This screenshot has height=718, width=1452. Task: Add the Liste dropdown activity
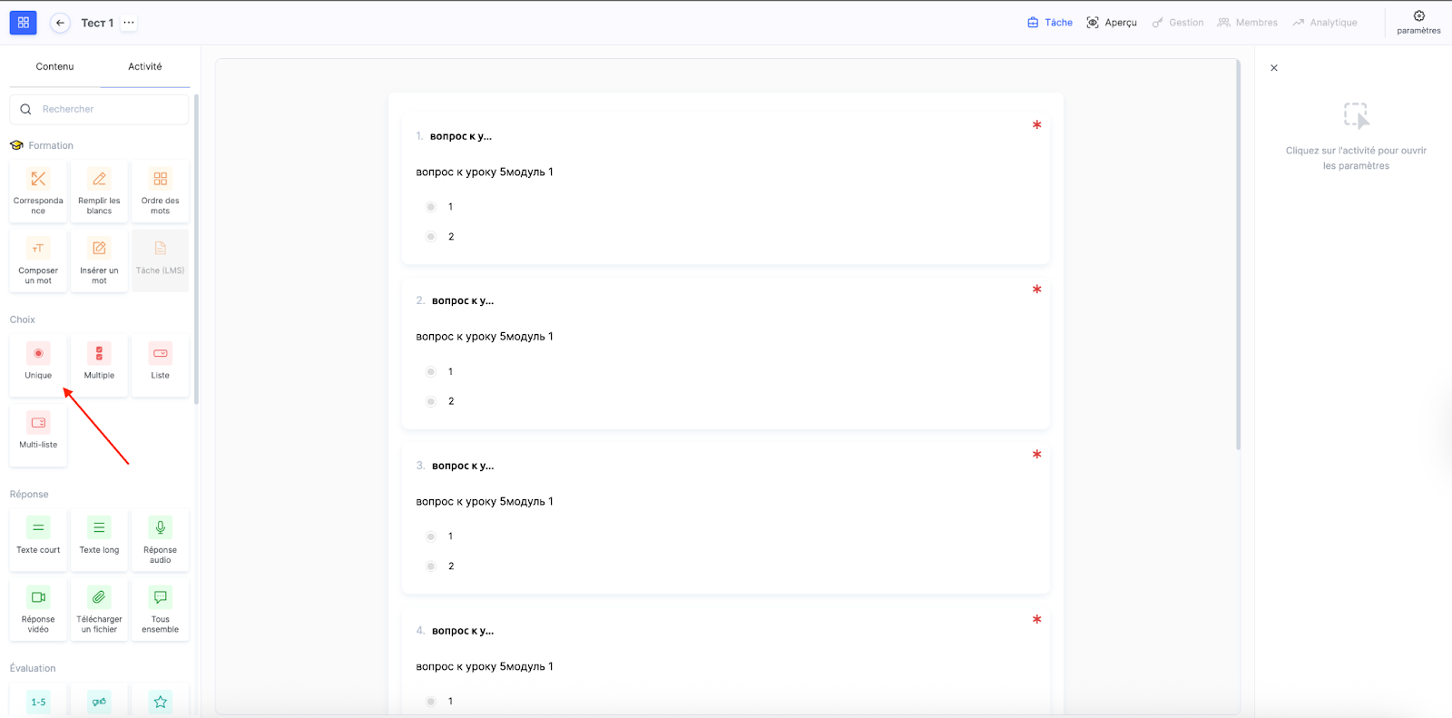pyautogui.click(x=160, y=363)
